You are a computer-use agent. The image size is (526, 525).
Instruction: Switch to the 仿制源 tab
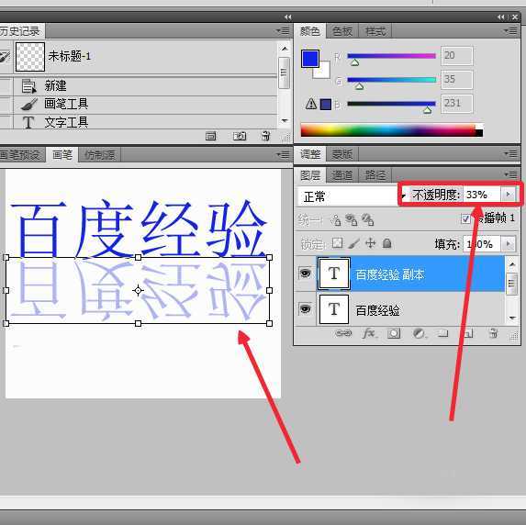tap(99, 155)
